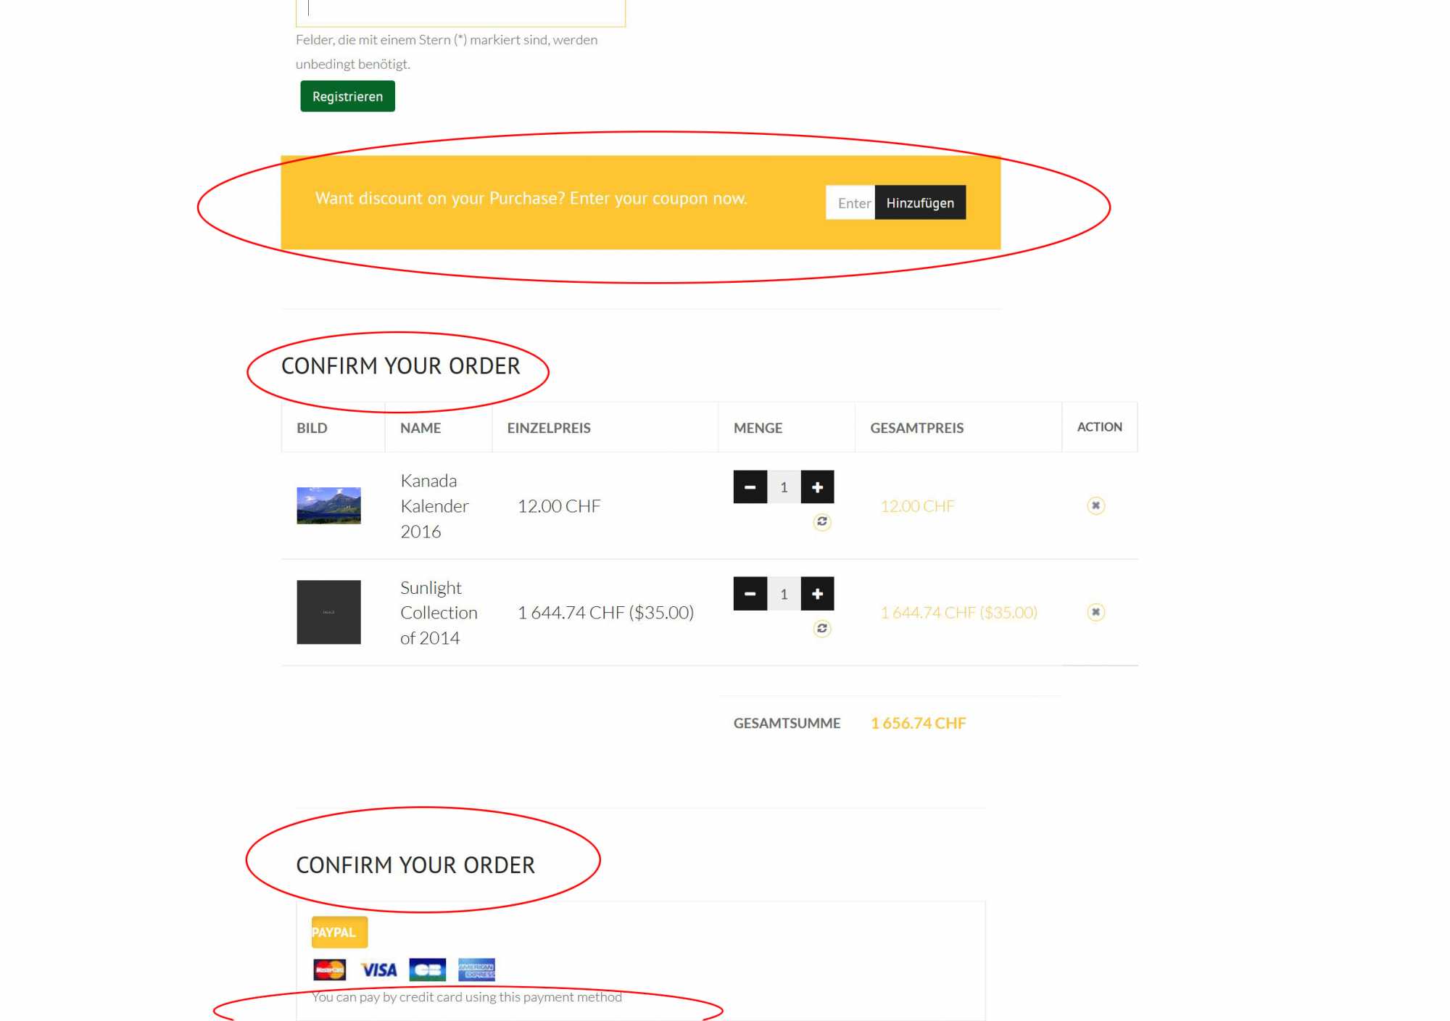Select the PAYPAL payment method
Image resolution: width=1450 pixels, height=1021 pixels.
[339, 933]
